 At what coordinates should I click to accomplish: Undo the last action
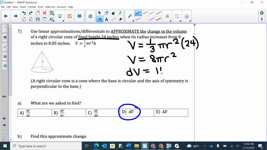(x=24, y=13)
